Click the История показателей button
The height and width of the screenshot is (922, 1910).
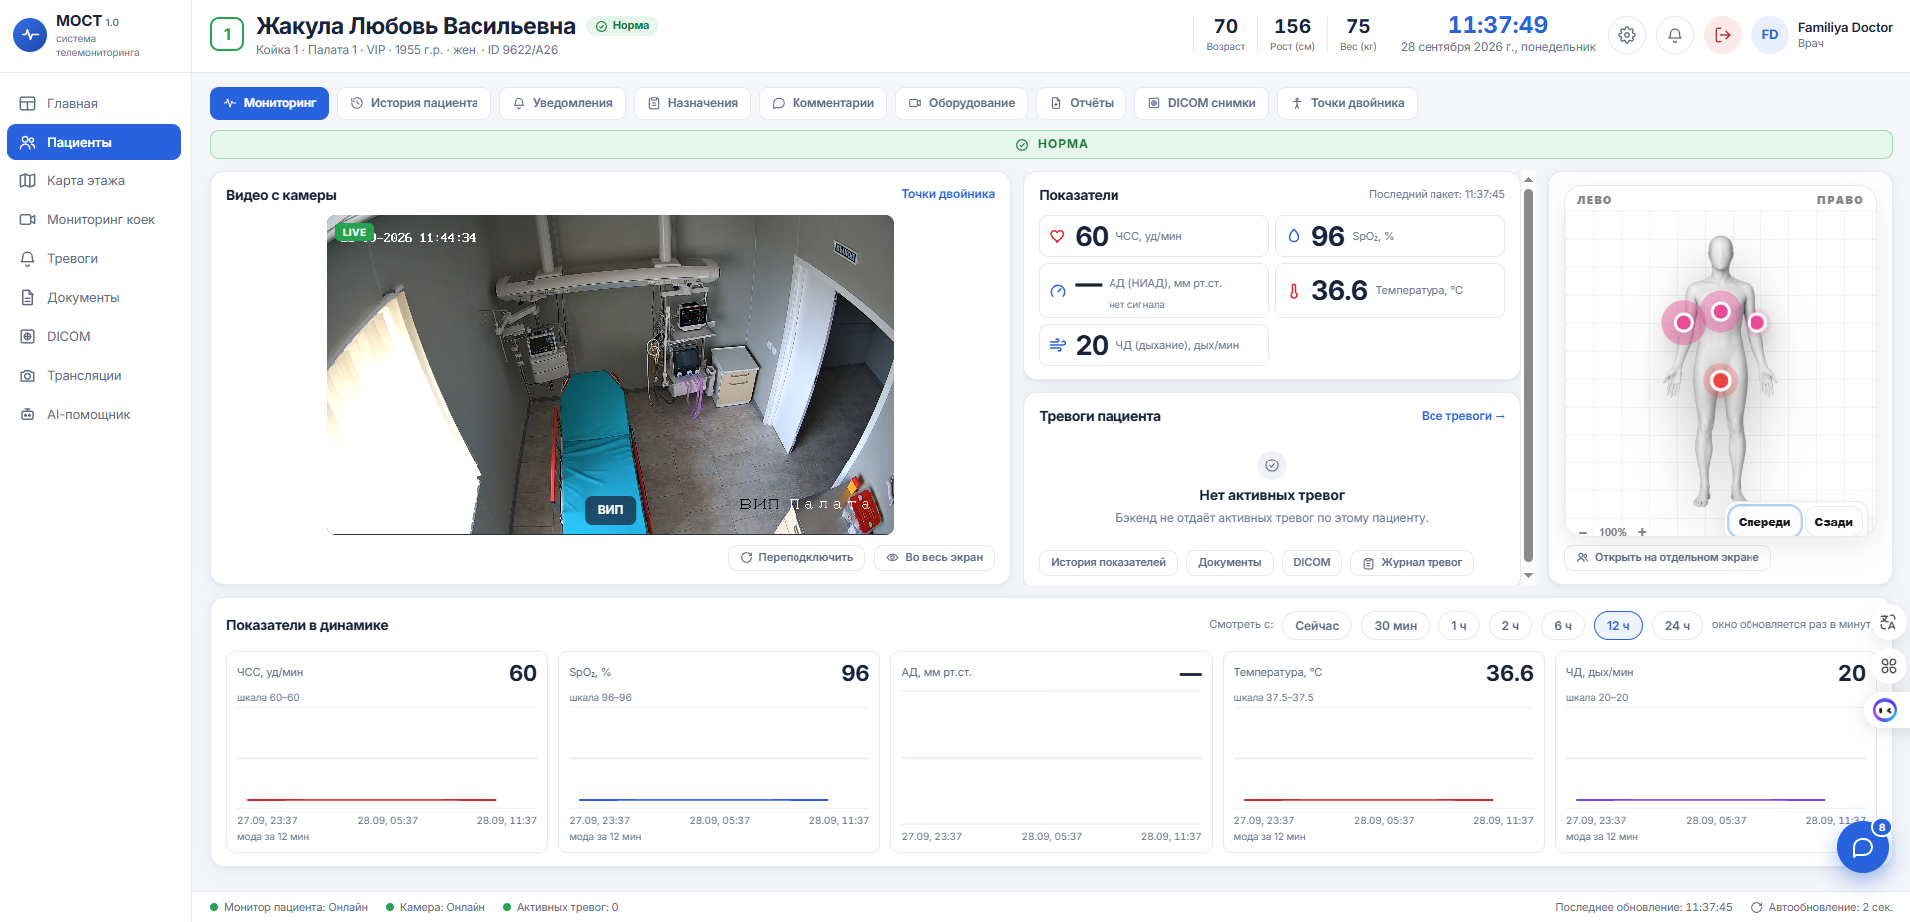pos(1109,562)
